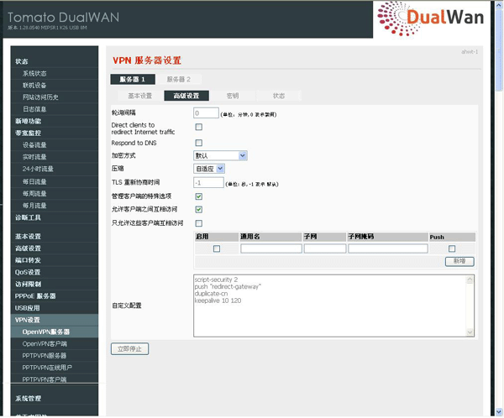Open sidebar 基本设置 menu section
Viewport: 504px width, 418px height.
tap(29, 237)
